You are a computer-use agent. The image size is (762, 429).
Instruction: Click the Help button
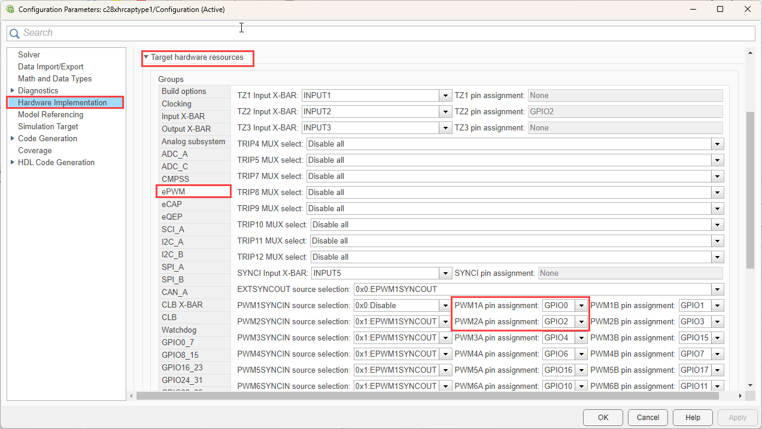click(x=693, y=417)
